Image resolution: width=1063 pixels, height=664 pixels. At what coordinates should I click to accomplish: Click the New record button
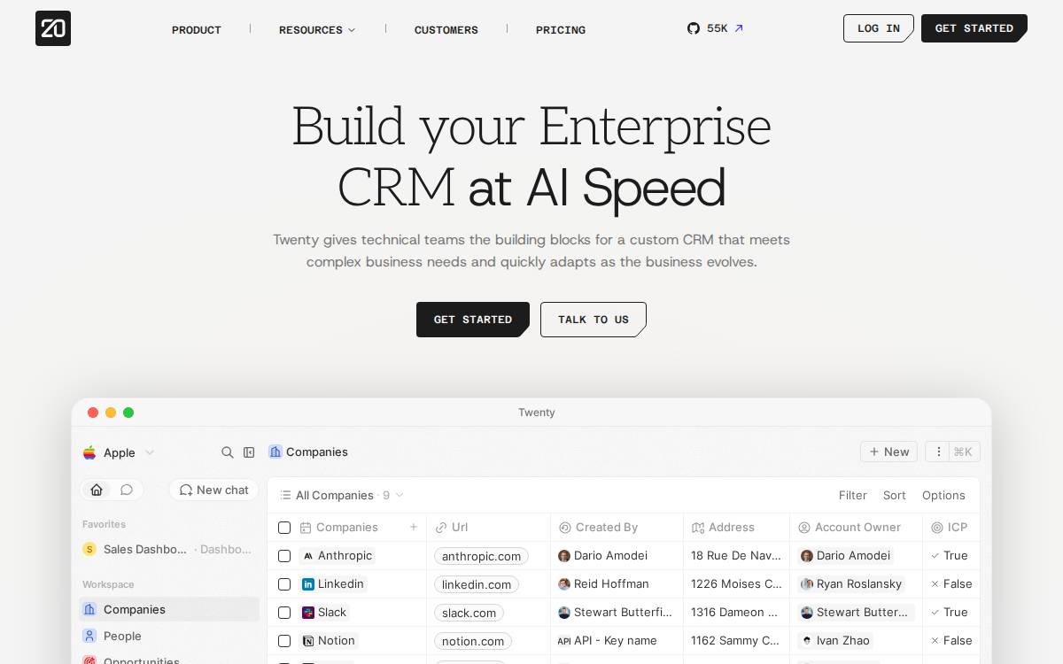[x=888, y=452]
